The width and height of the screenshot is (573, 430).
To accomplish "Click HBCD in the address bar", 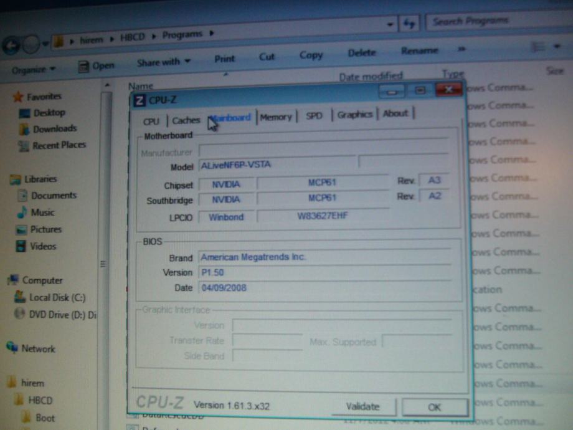I will coord(132,37).
